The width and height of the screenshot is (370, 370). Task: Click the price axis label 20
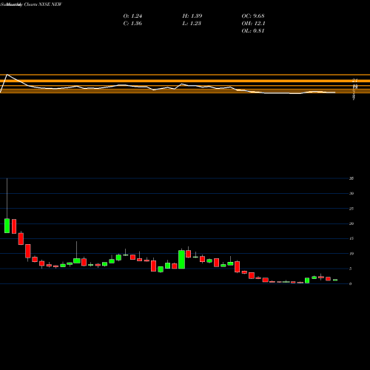(351, 223)
